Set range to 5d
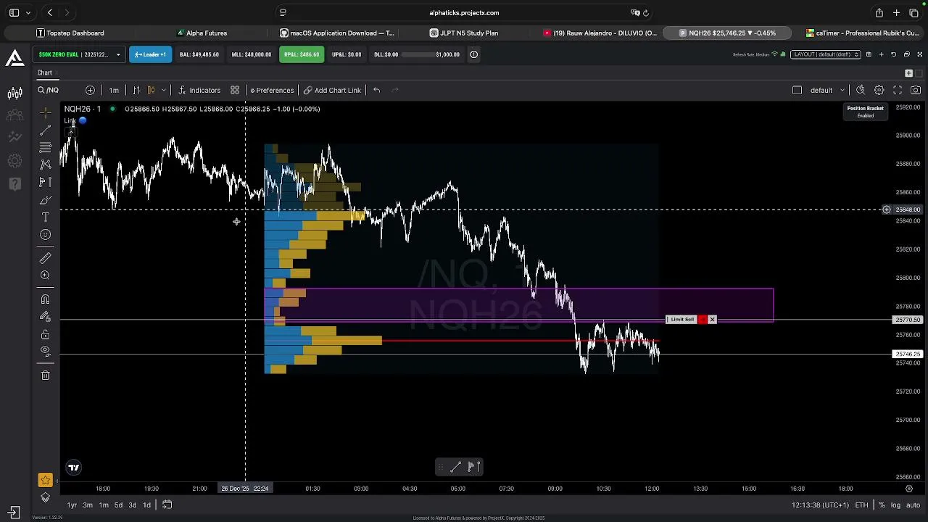This screenshot has width=928, height=522. point(118,505)
